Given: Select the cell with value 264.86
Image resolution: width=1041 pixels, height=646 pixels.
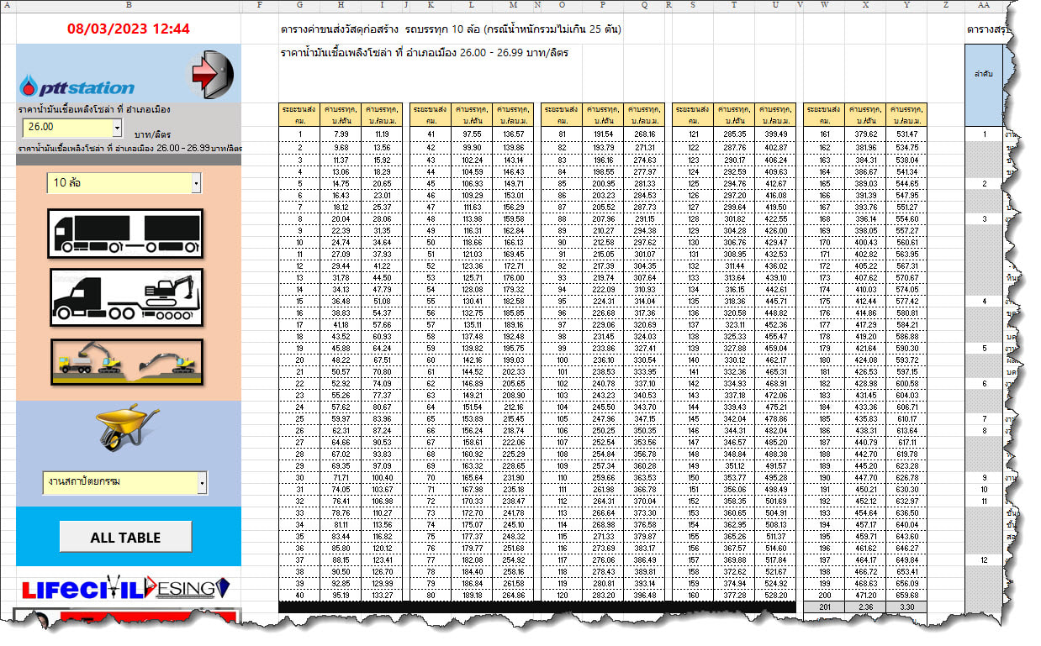Looking at the screenshot, I should (514, 596).
